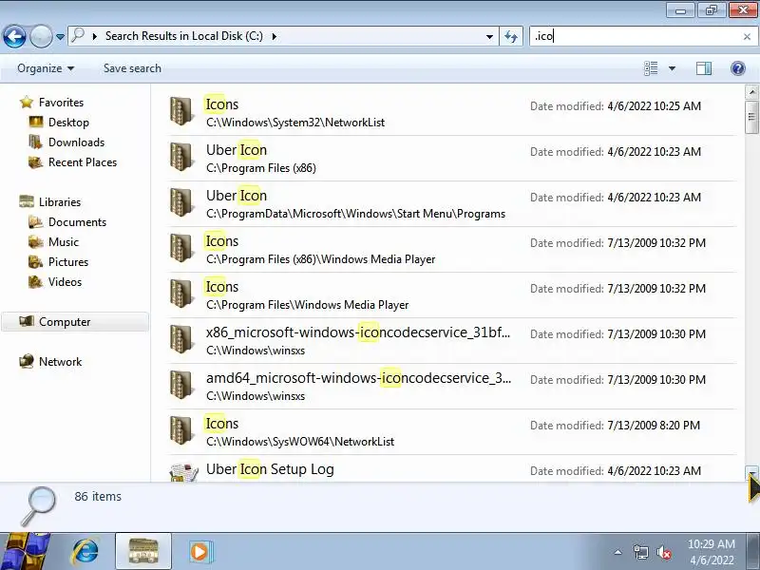Show hidden tray icons arrow
Screen dimensions: 760x570
[x=618, y=552]
